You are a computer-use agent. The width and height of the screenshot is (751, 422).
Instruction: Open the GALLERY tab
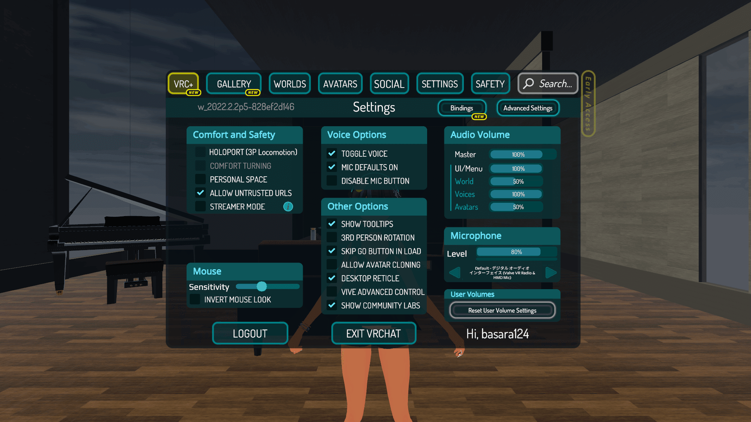233,84
